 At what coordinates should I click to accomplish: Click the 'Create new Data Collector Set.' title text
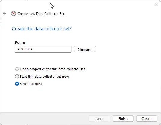click(x=42, y=14)
